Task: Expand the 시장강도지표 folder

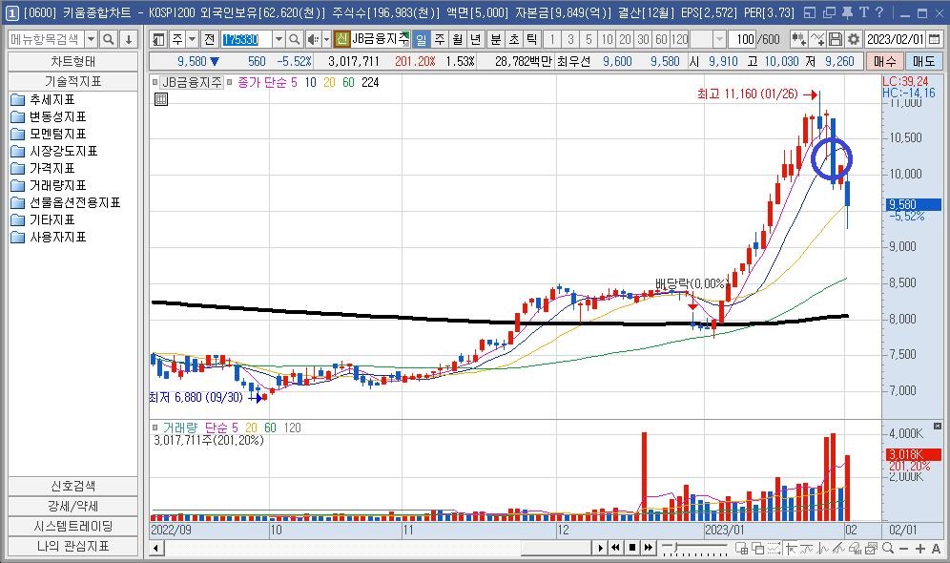Action: 54,151
